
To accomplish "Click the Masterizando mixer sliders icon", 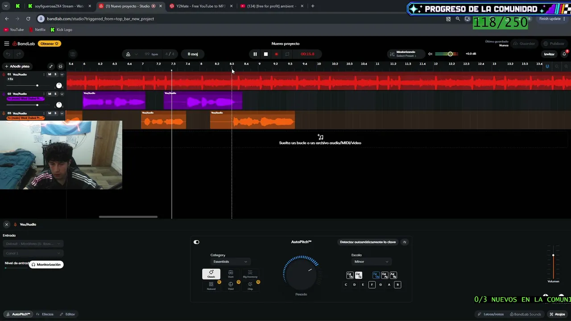I will pyautogui.click(x=392, y=54).
